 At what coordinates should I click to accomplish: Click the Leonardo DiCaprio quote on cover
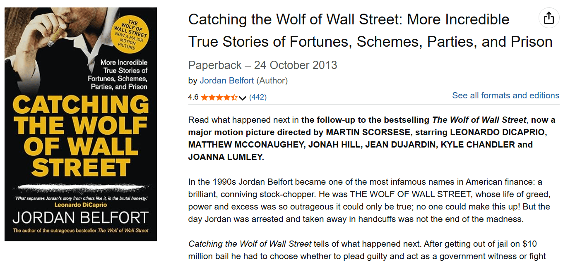point(81,201)
